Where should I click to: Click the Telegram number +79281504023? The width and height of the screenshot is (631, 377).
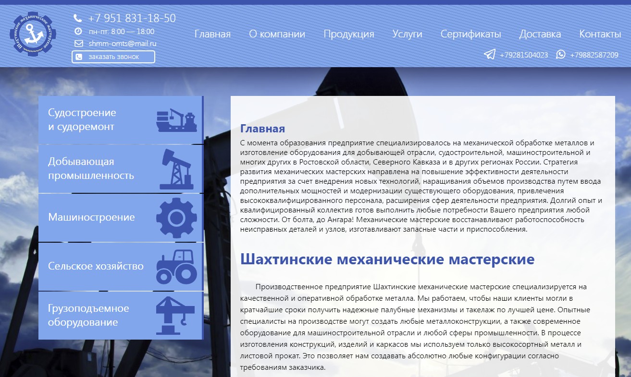pyautogui.click(x=524, y=55)
